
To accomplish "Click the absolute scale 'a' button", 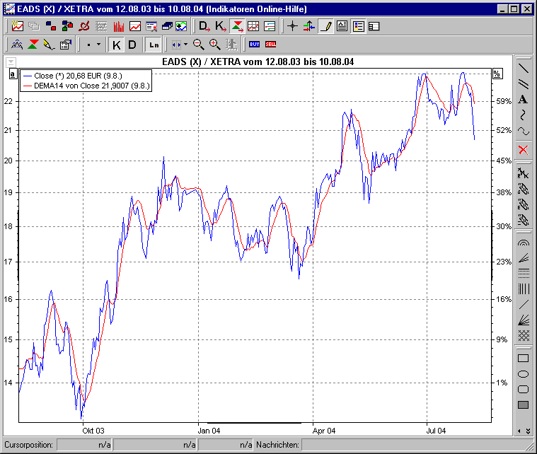I will 13,74.
